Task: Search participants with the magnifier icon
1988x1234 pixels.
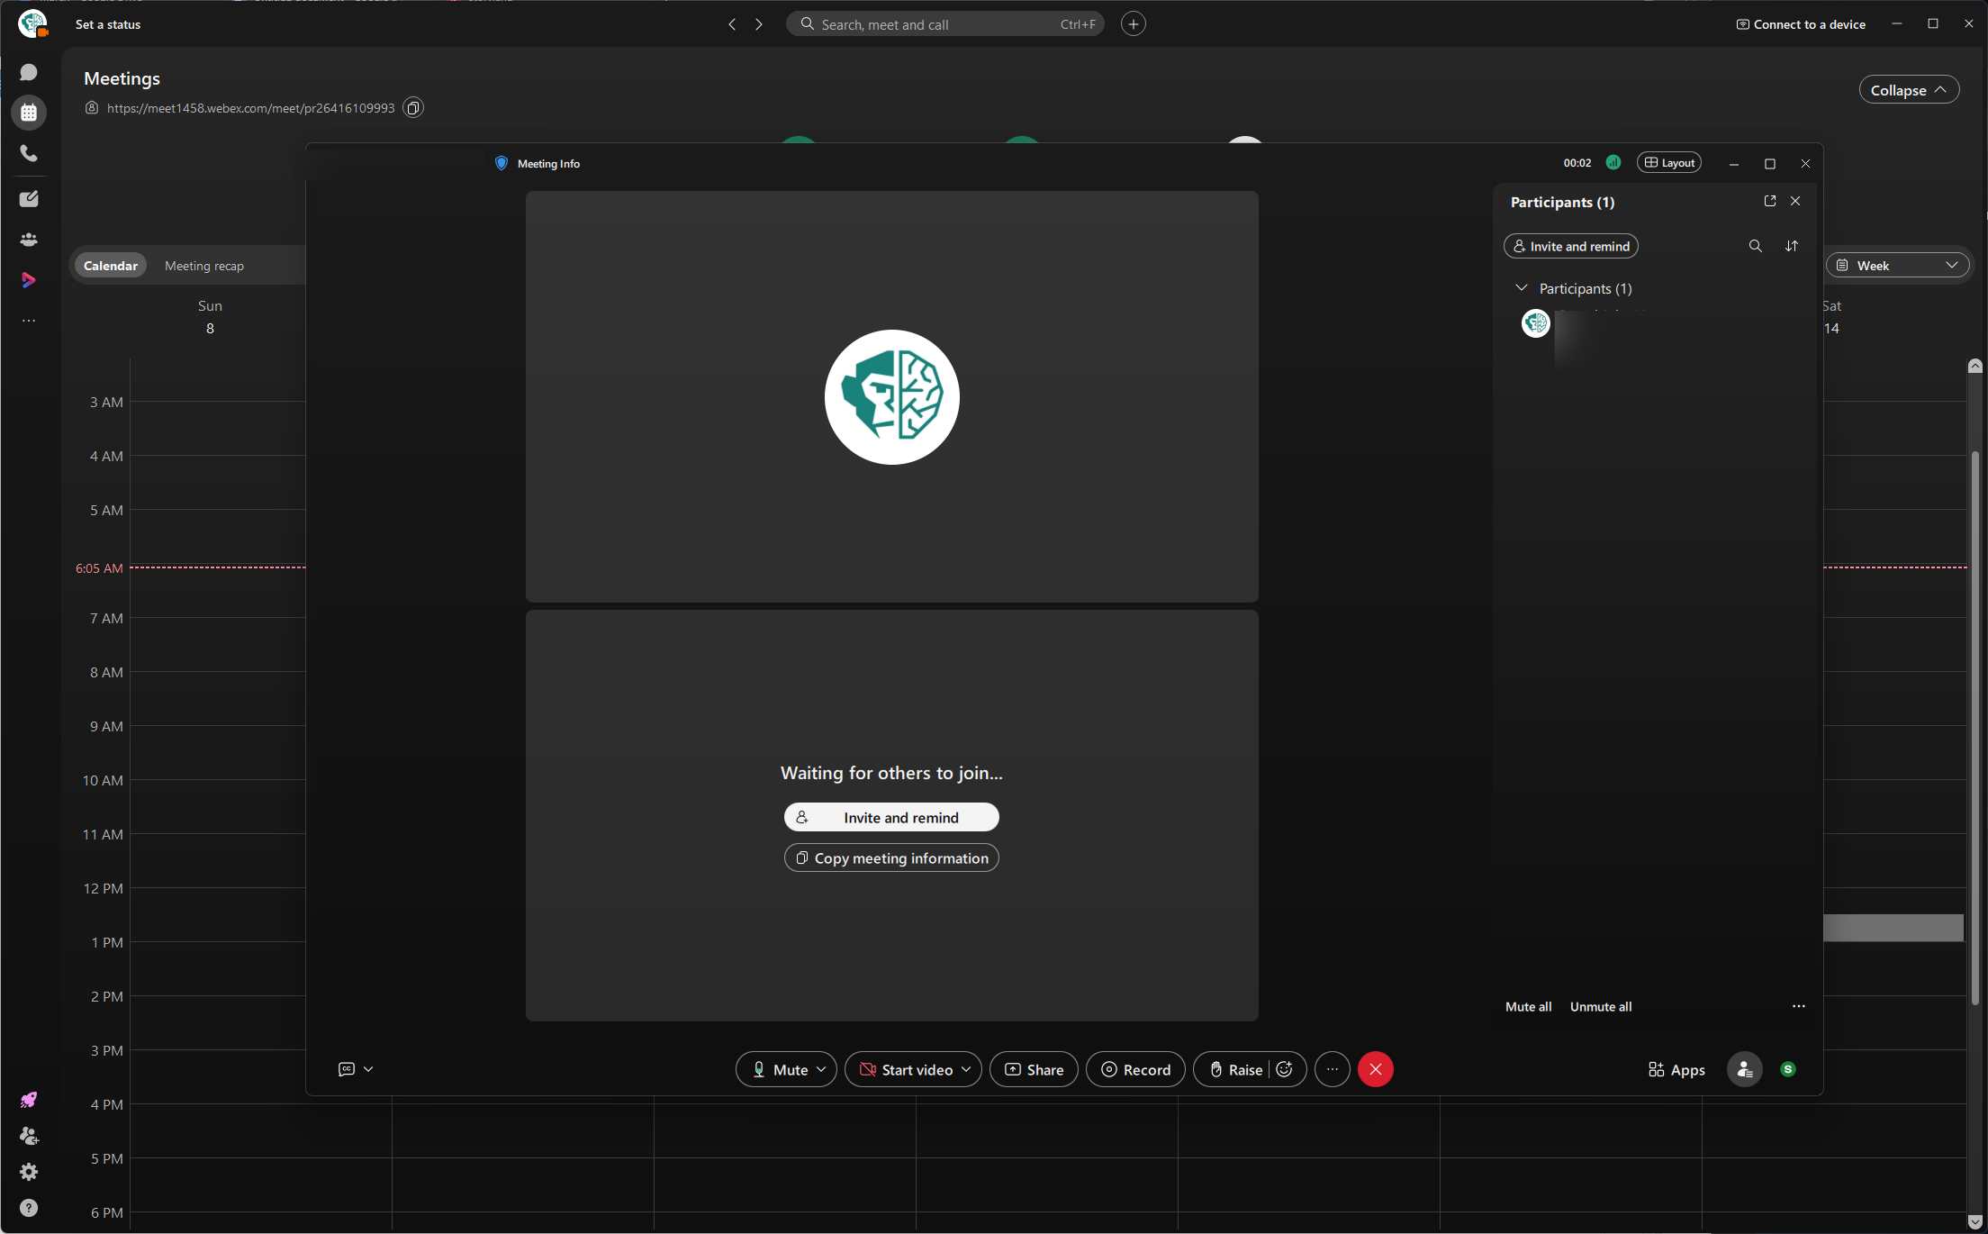Action: tap(1755, 246)
